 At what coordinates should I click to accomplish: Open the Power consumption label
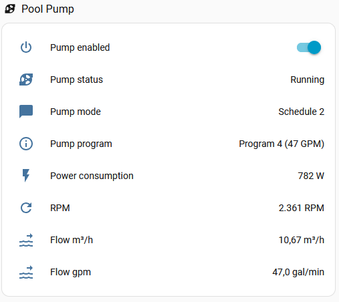(x=92, y=176)
